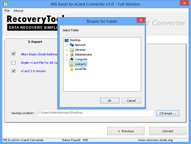
Task: Select the contacts folder label
Action: [x=81, y=64]
